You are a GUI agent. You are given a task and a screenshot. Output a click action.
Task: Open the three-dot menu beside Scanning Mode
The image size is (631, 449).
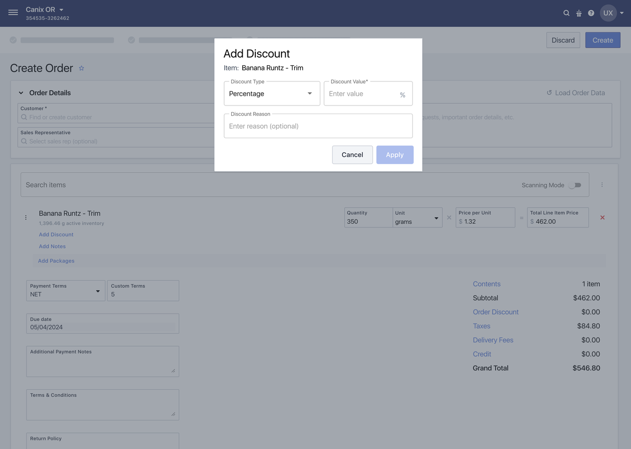(x=602, y=185)
